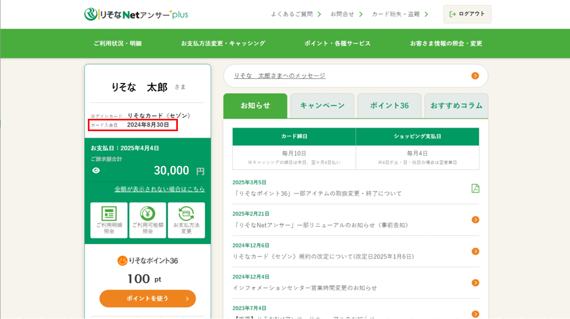Click the りそなNetアンサーplus logo
Viewport: 570px width, 319px height.
point(136,14)
